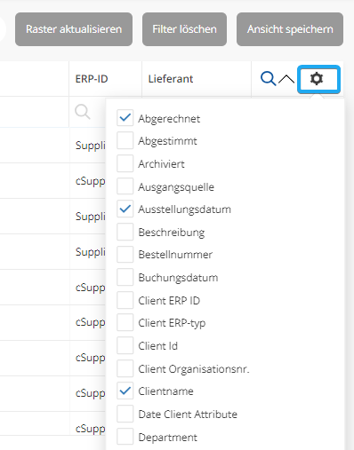Image resolution: width=354 pixels, height=450 pixels.
Task: Check the Client Id column option
Action: pyautogui.click(x=125, y=345)
